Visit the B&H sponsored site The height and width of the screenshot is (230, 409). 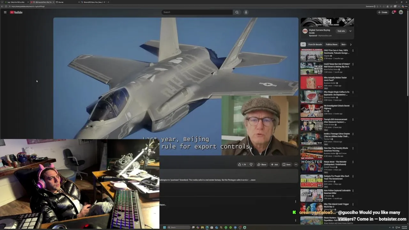341,31
